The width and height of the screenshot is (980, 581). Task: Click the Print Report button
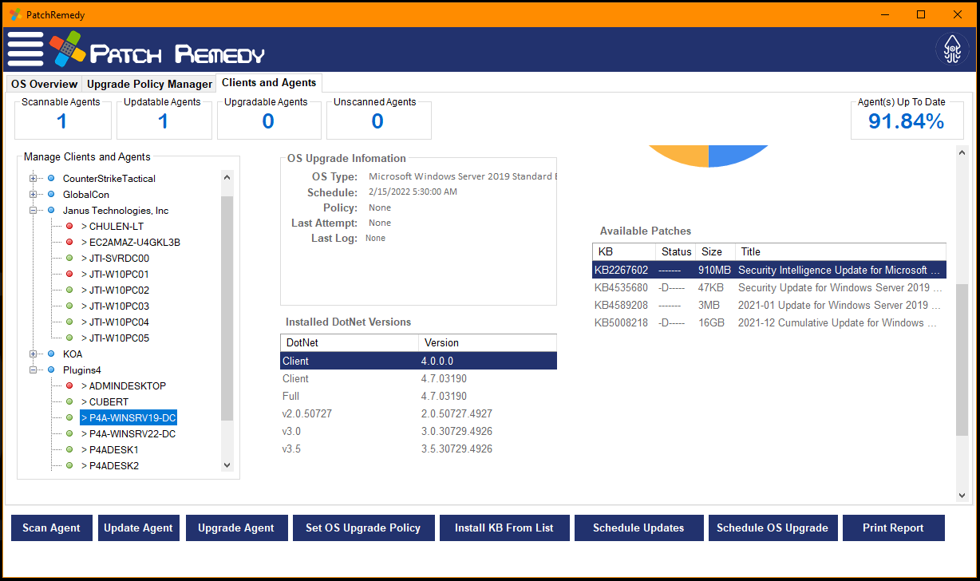[893, 528]
